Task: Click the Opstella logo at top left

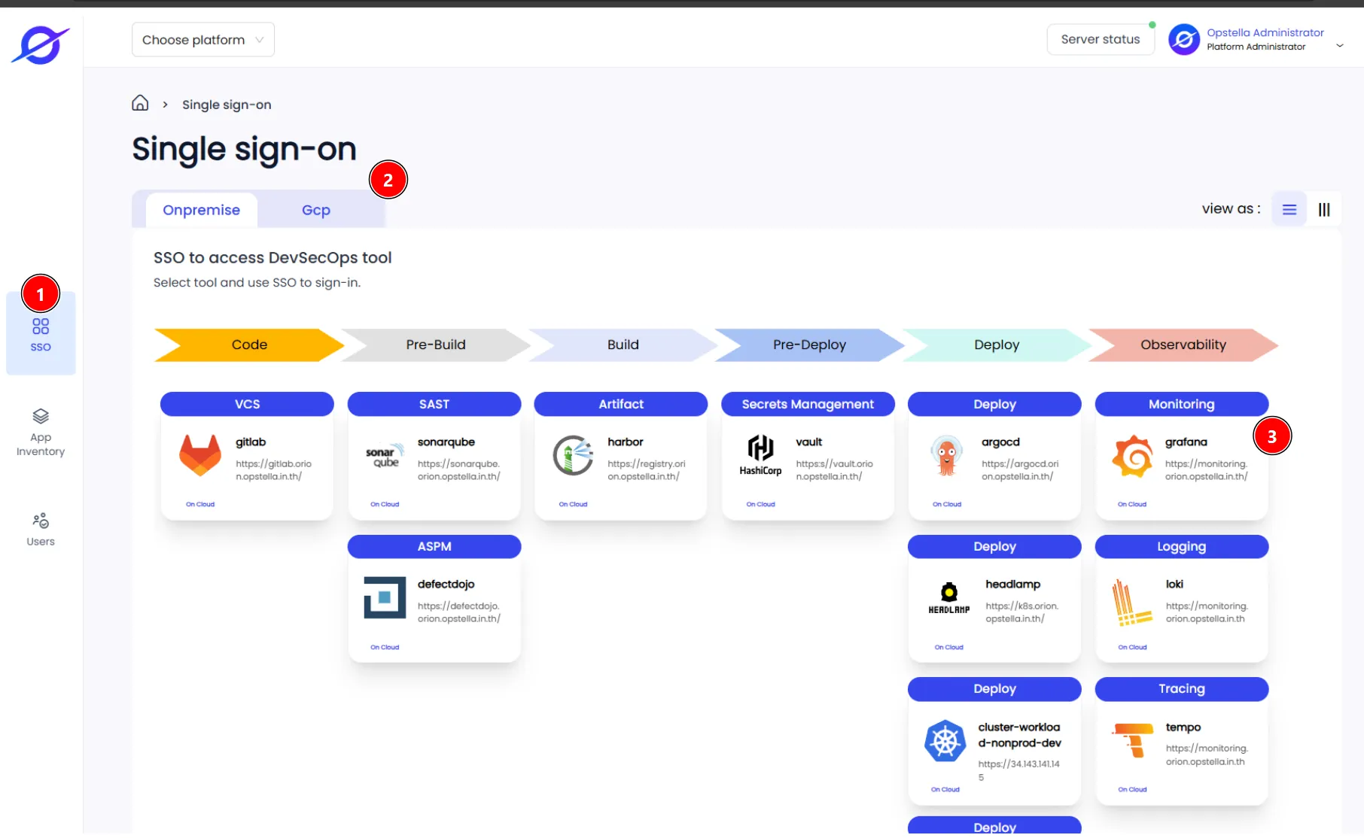Action: click(x=40, y=45)
